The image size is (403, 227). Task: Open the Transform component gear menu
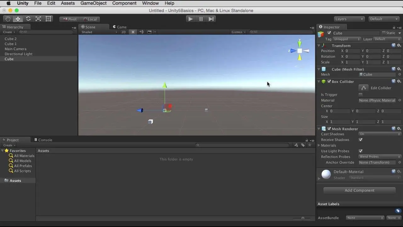[399, 45]
